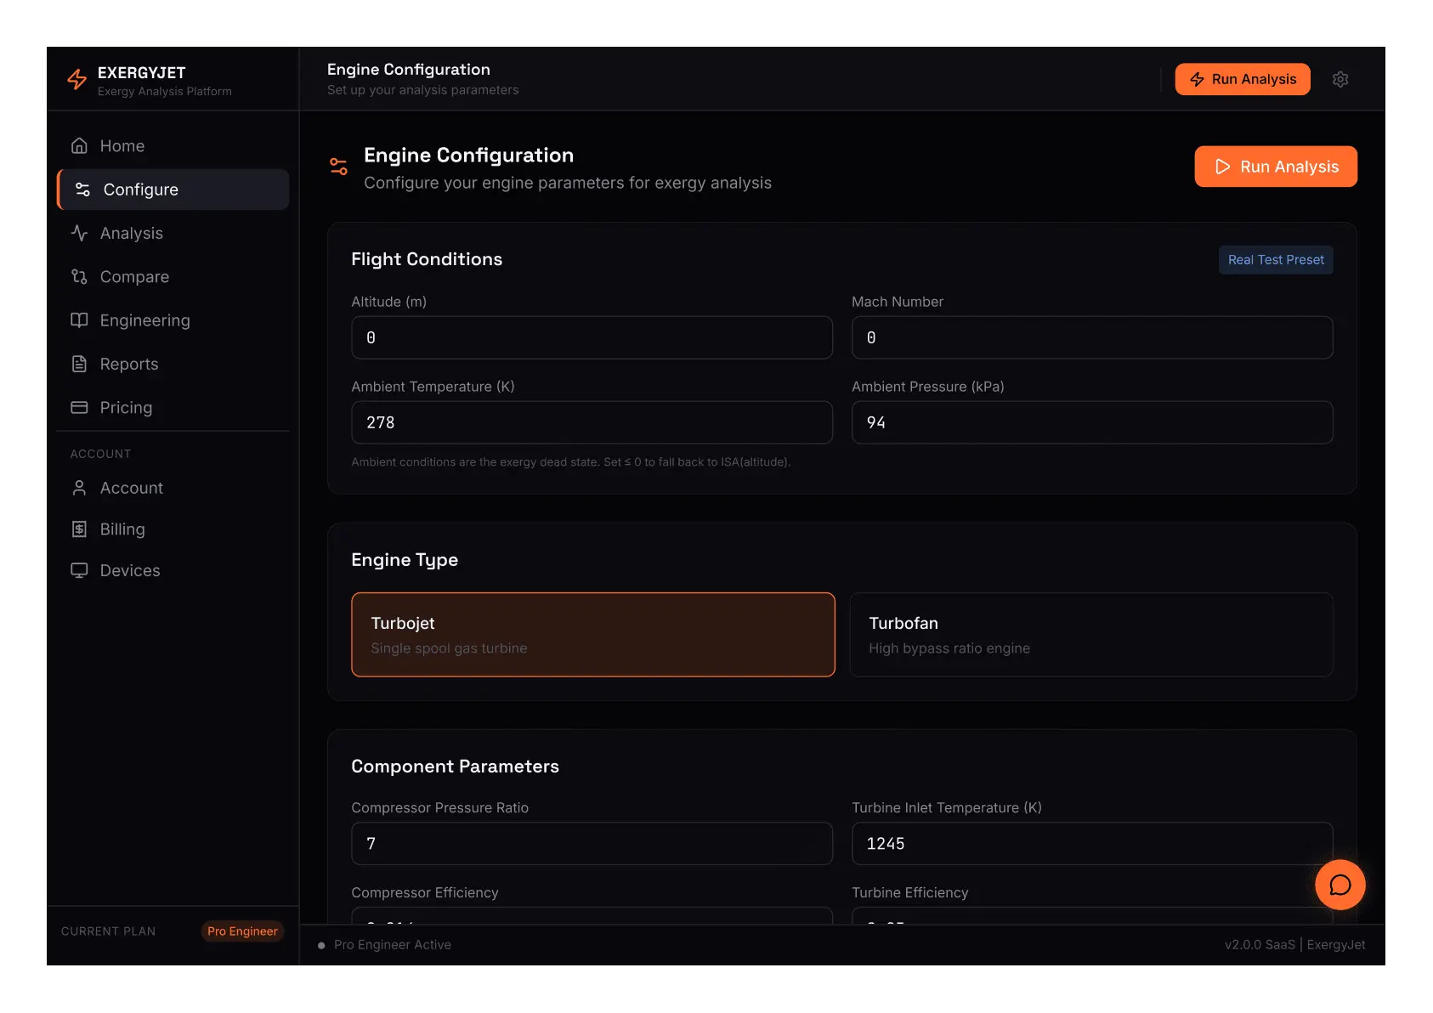Click sliders icon beside Engine Configuration heading
Viewport: 1433px width, 1013px height.
tap(338, 167)
